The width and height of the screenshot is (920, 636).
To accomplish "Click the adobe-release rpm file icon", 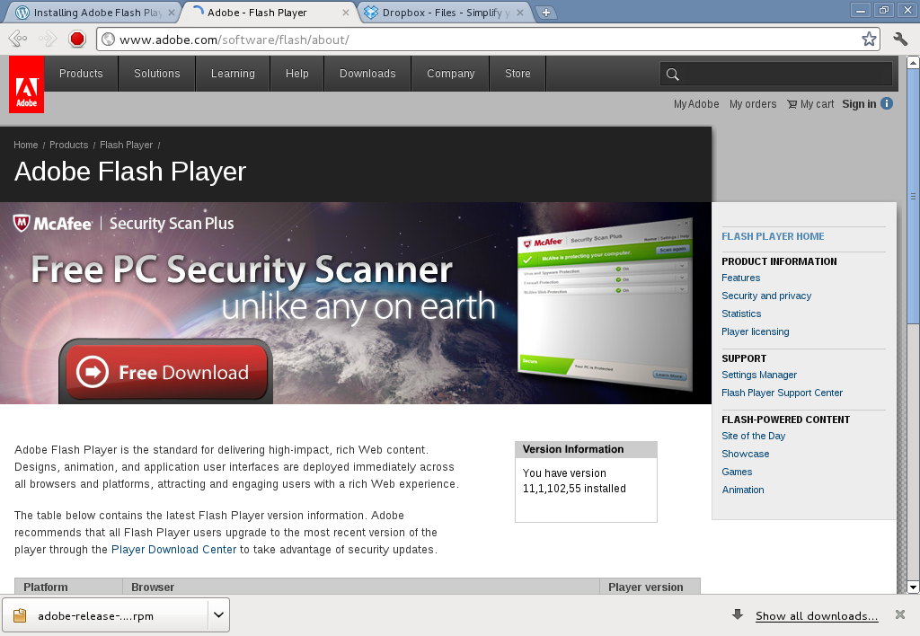I will [x=20, y=614].
